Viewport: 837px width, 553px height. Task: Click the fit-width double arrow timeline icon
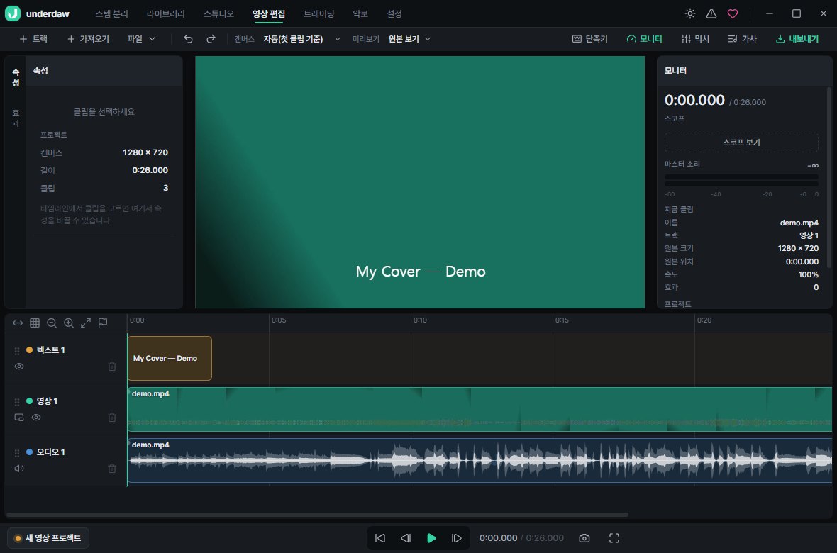pos(18,323)
